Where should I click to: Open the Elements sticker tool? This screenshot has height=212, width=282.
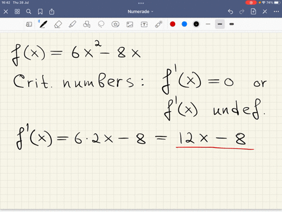click(x=115, y=24)
